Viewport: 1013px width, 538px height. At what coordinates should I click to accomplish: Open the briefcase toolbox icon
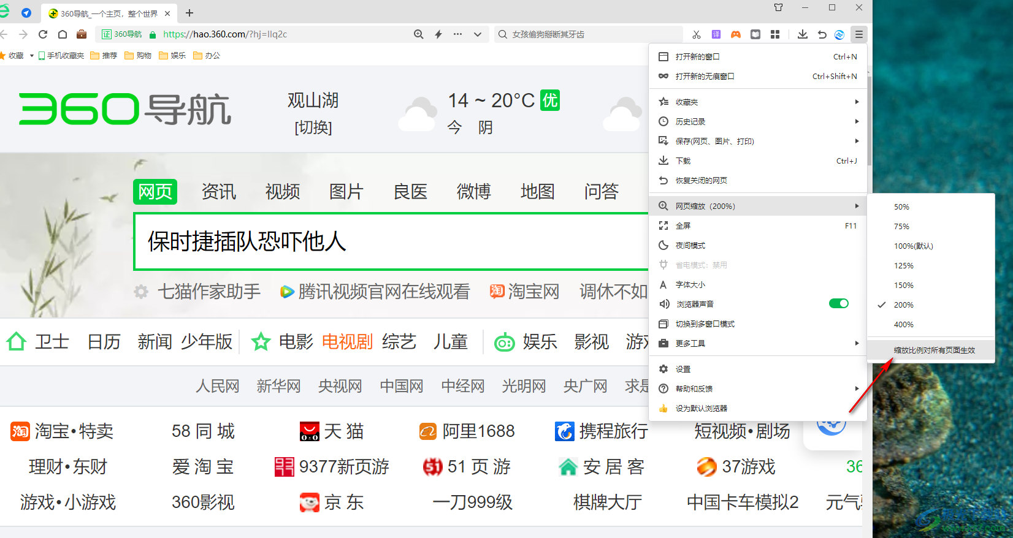[82, 34]
